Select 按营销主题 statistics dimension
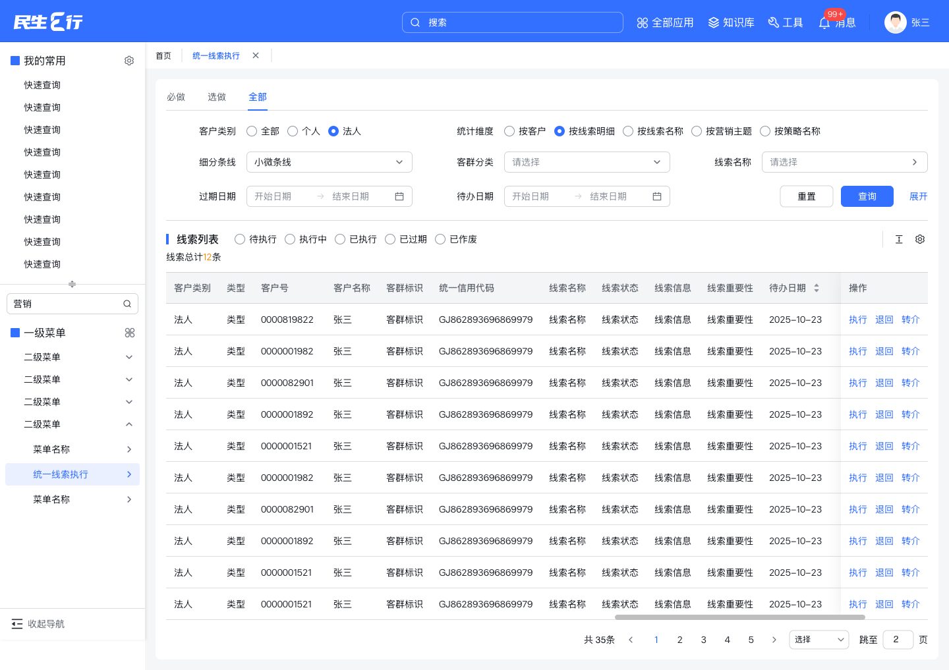 tap(697, 131)
